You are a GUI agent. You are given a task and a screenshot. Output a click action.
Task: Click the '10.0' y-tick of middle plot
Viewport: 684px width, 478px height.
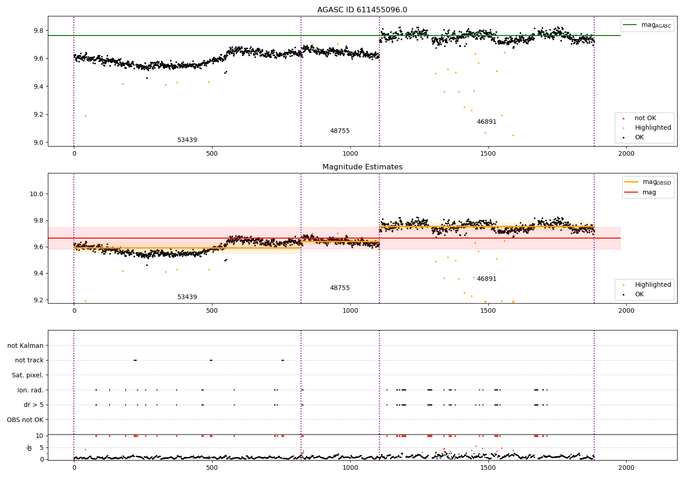pyautogui.click(x=36, y=194)
